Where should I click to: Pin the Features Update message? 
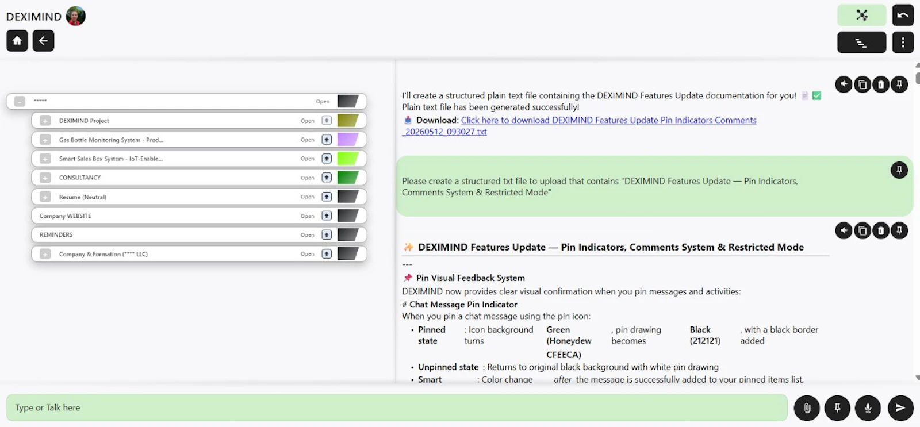coord(899,230)
